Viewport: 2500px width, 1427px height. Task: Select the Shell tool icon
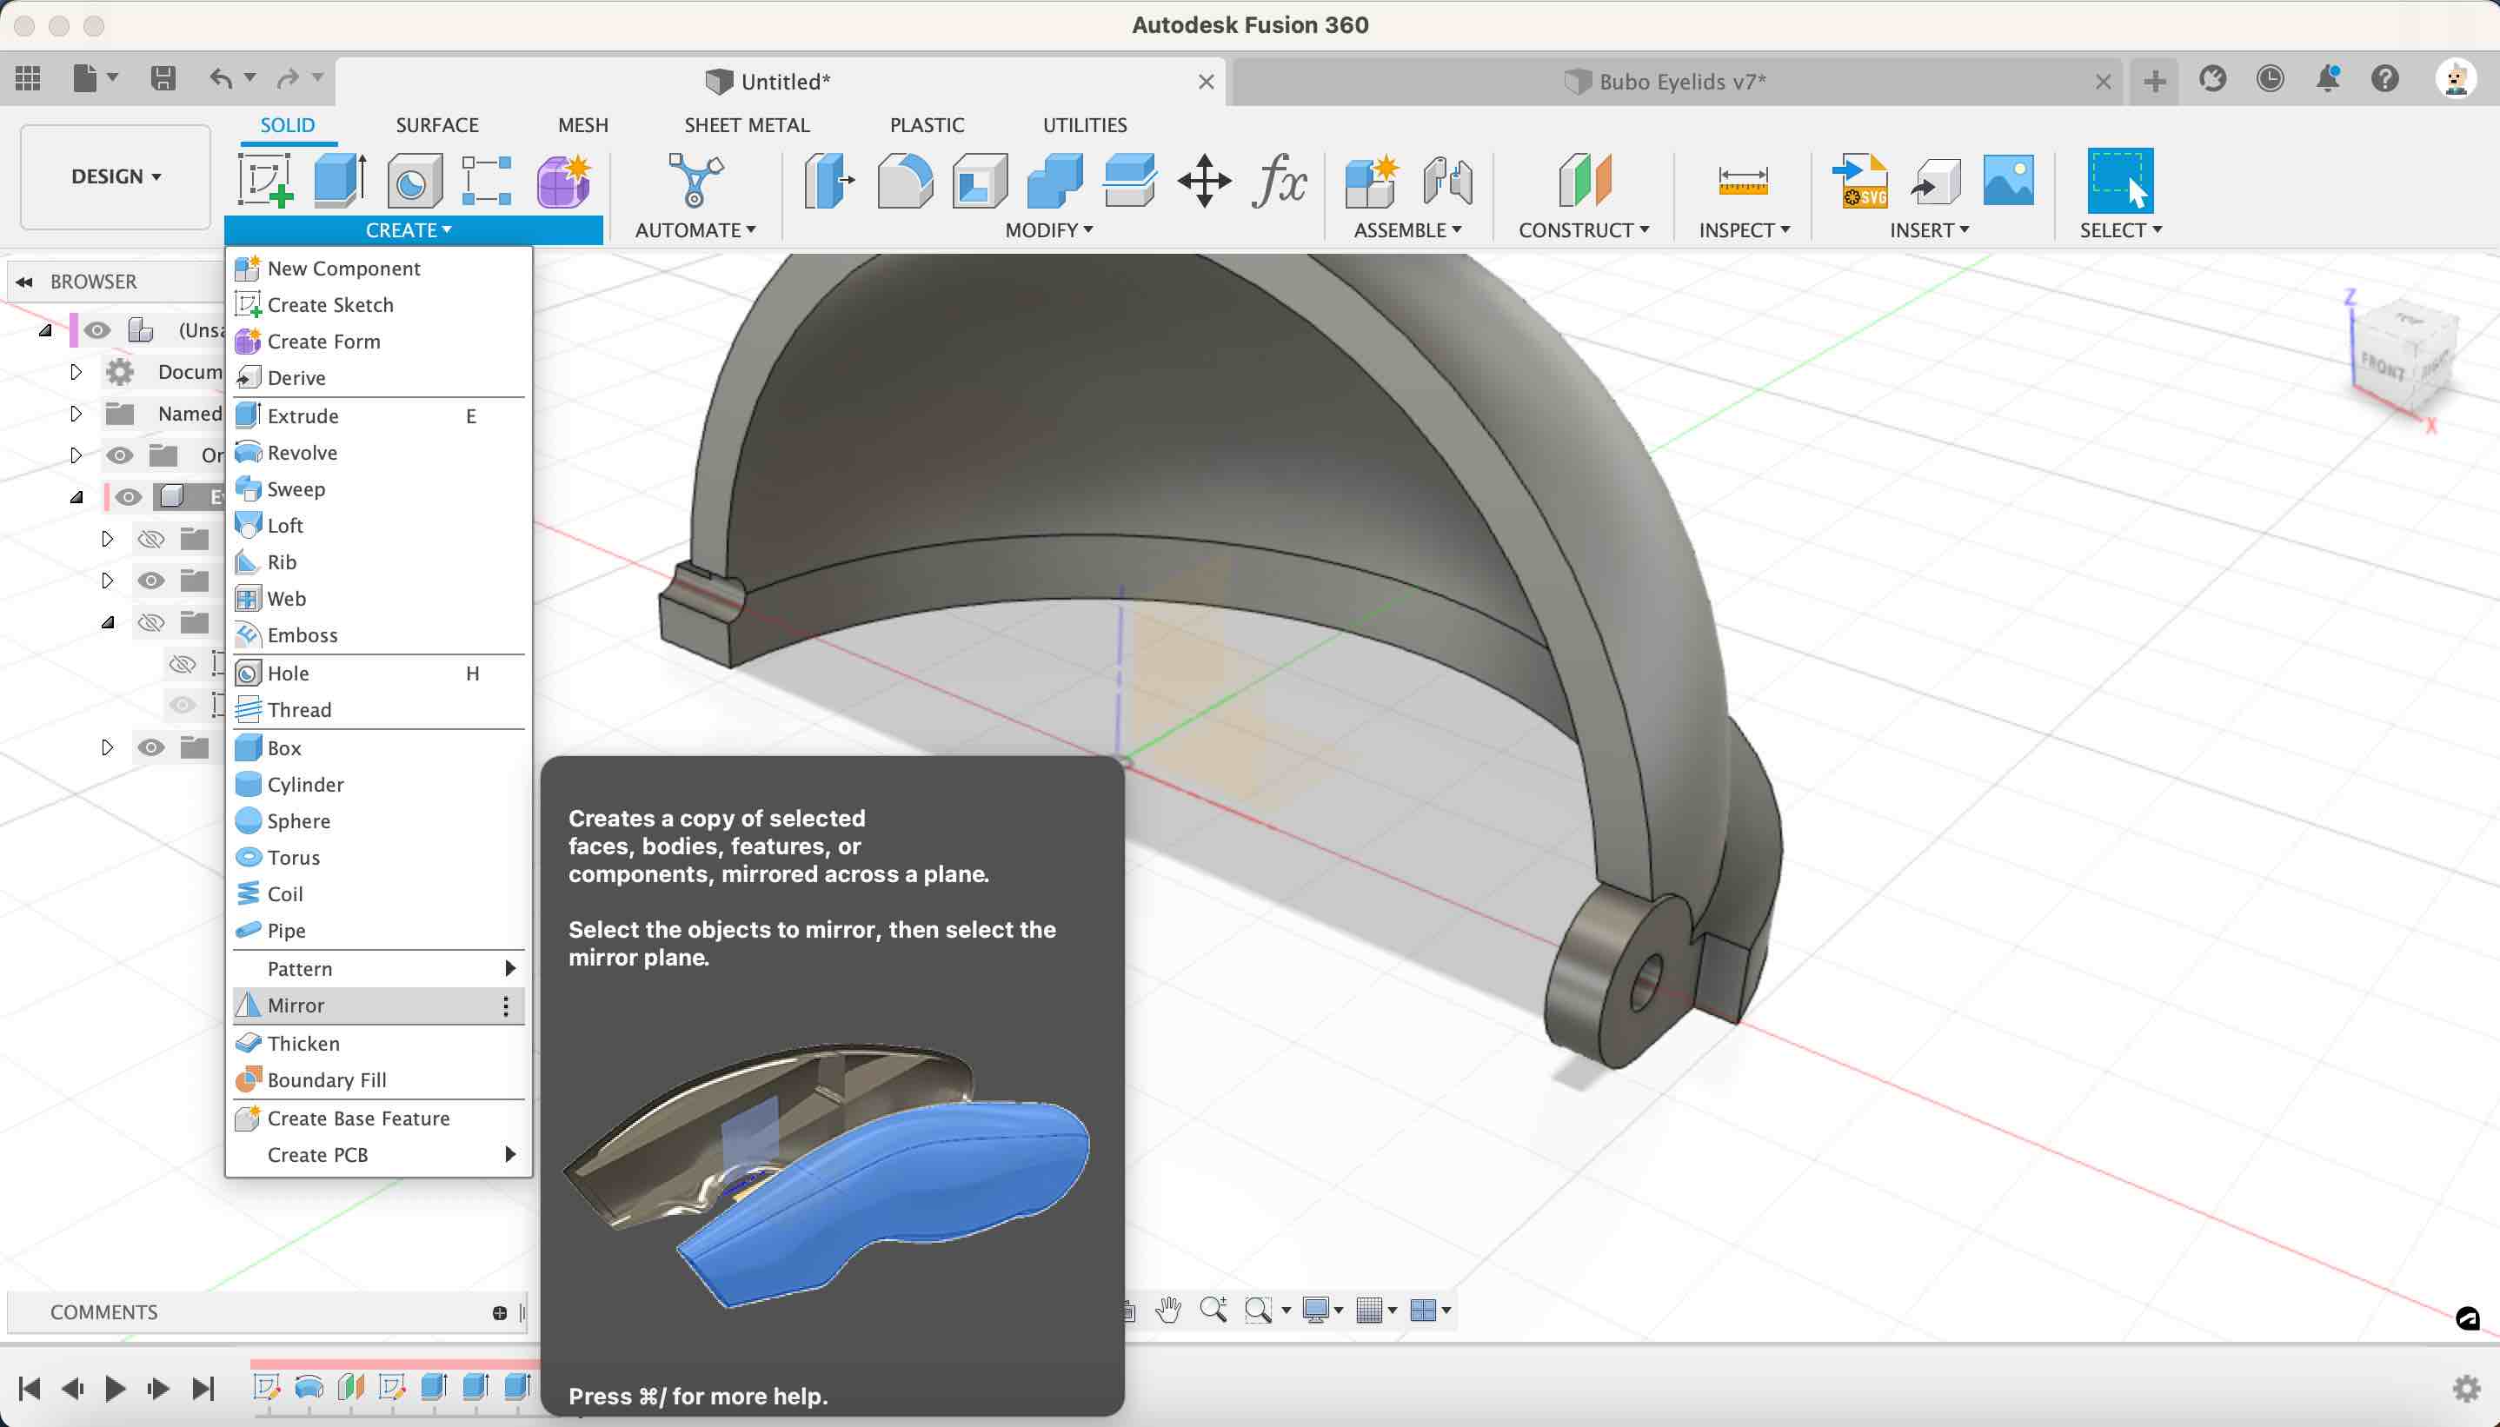[x=979, y=181]
